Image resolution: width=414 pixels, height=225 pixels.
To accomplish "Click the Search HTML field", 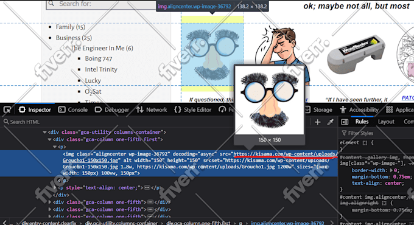I will pyautogui.click(x=156, y=122).
